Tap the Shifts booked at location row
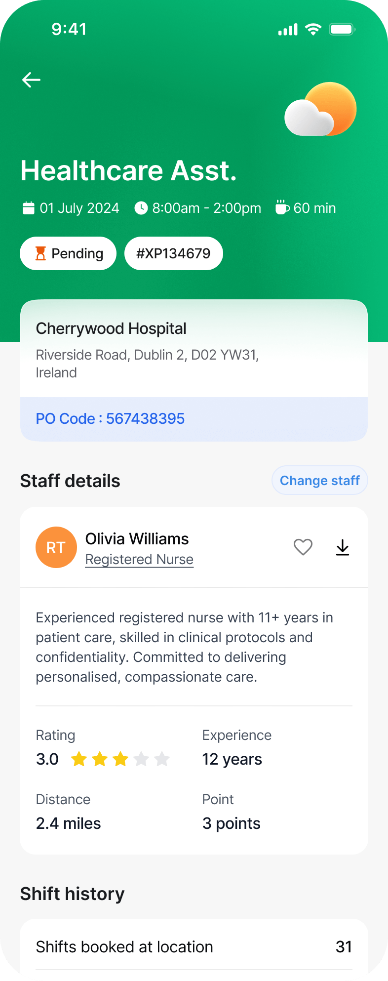Image resolution: width=388 pixels, height=981 pixels. (x=194, y=947)
